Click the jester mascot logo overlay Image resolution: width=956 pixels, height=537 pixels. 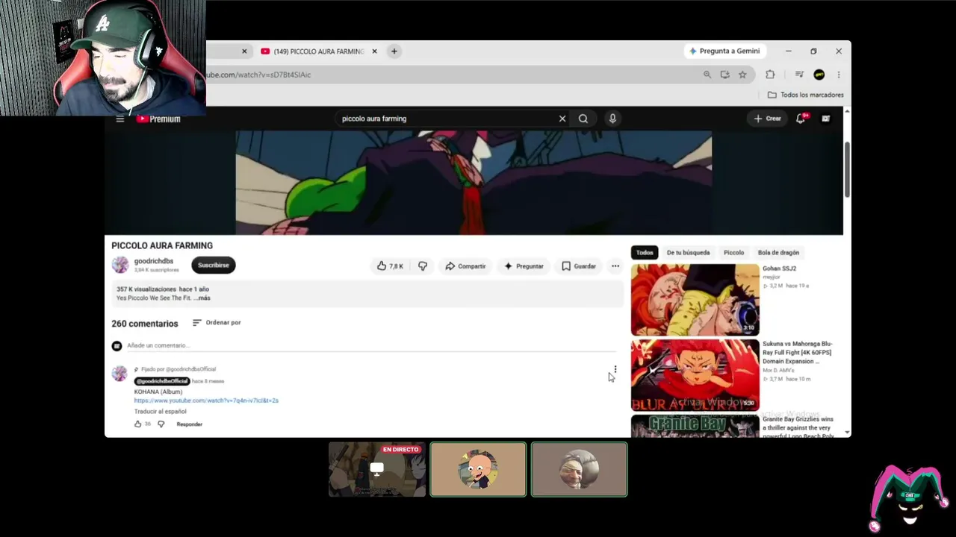click(x=908, y=498)
